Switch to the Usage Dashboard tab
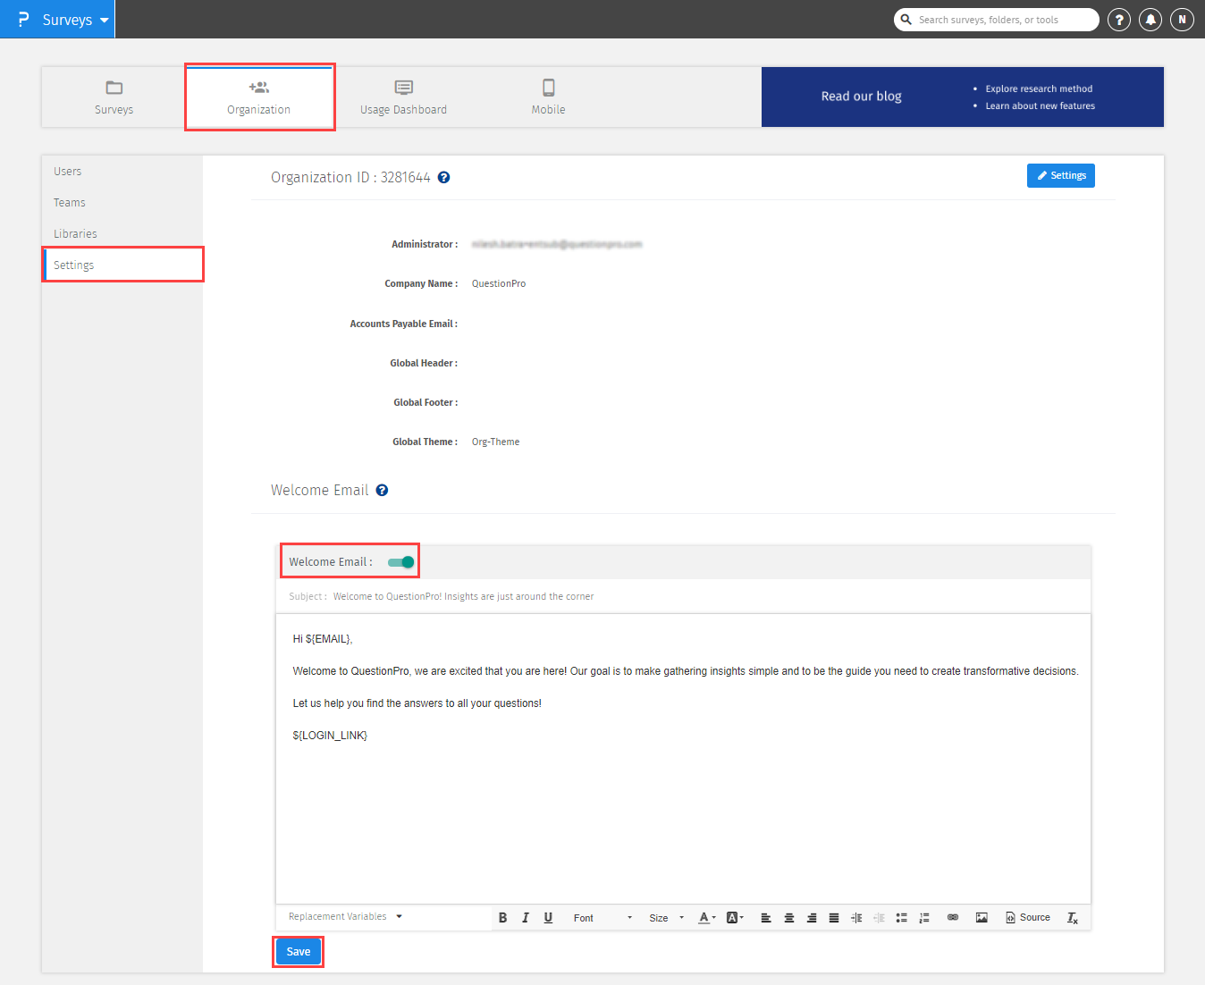 click(403, 97)
